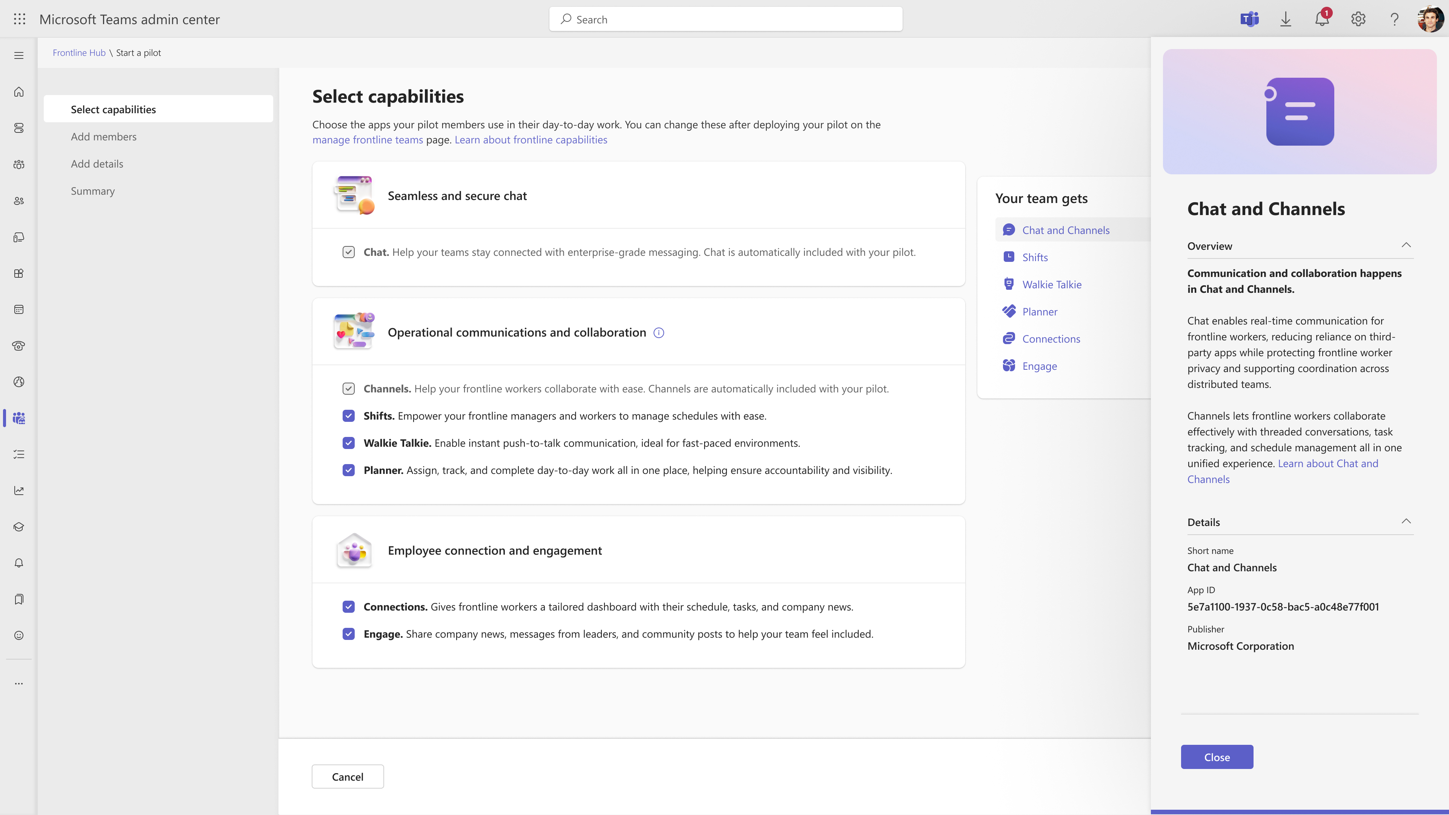Uncheck the Engage capability checkbox
Viewport: 1449px width, 815px height.
point(349,634)
